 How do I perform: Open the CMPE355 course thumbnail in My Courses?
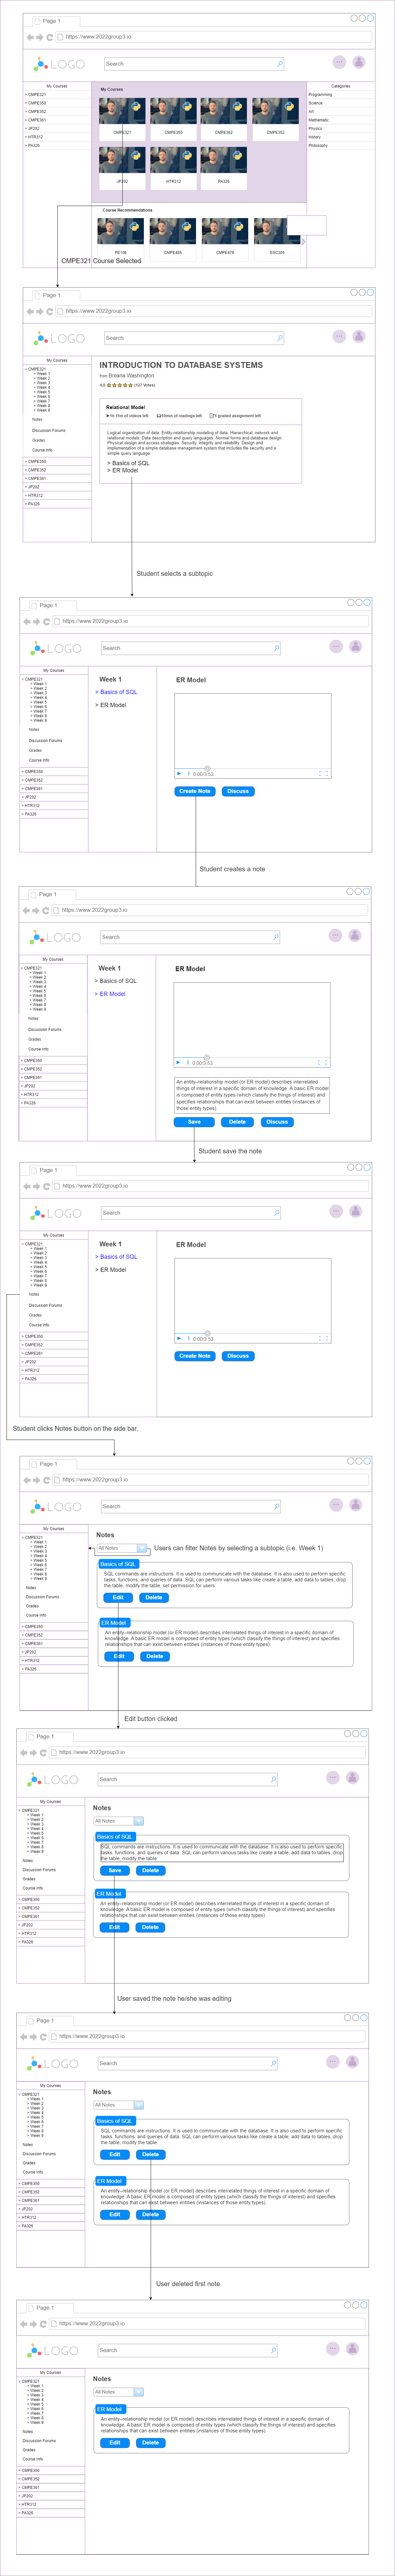(173, 111)
